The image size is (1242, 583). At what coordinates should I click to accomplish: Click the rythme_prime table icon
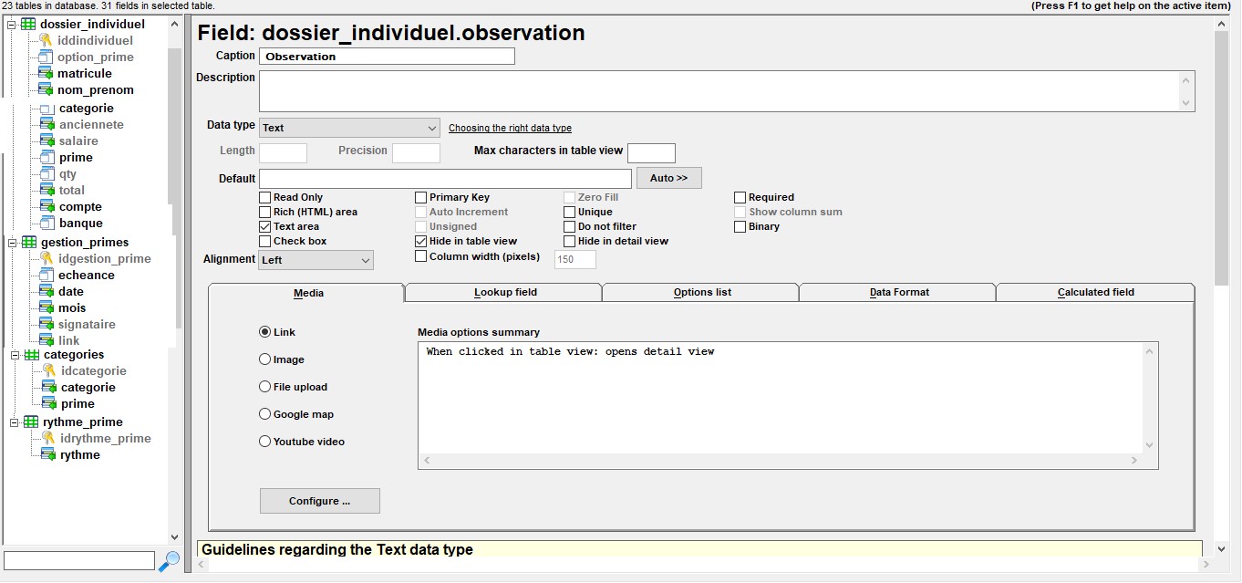pyautogui.click(x=30, y=422)
